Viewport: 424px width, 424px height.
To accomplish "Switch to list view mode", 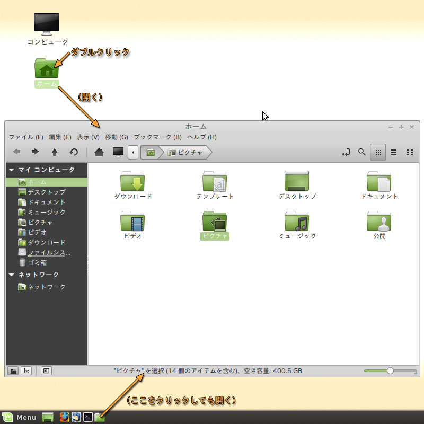I will [x=394, y=152].
